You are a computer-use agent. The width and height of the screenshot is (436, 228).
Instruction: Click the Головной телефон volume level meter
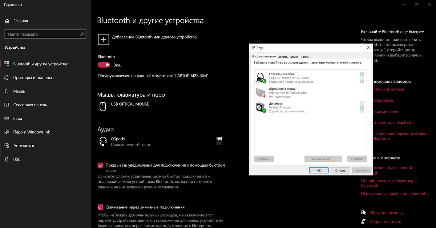(362, 78)
